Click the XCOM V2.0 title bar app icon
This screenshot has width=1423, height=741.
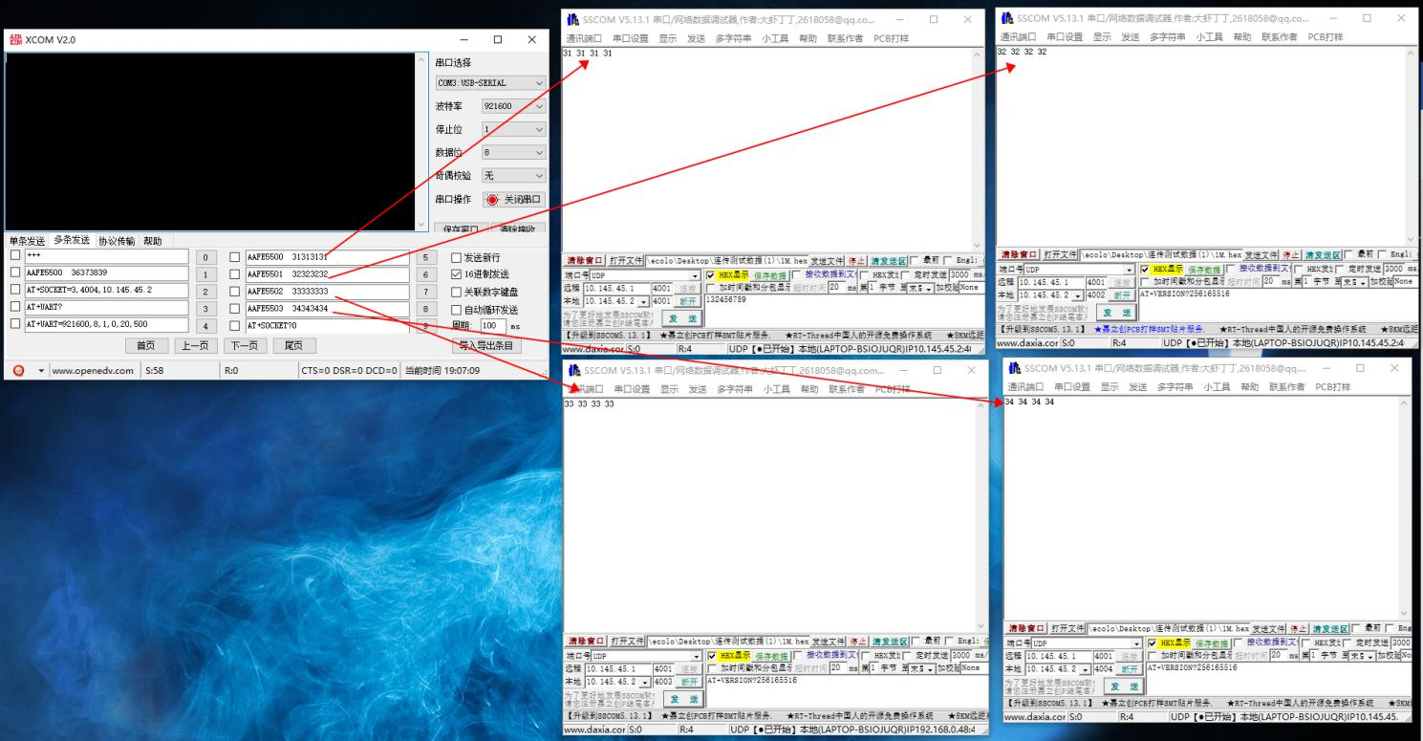(x=15, y=40)
